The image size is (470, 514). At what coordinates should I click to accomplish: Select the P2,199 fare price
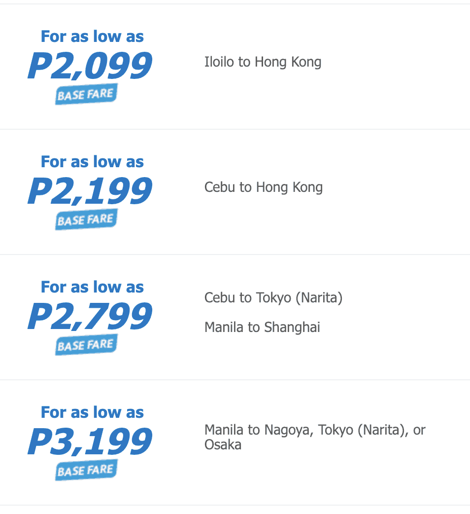coord(90,191)
